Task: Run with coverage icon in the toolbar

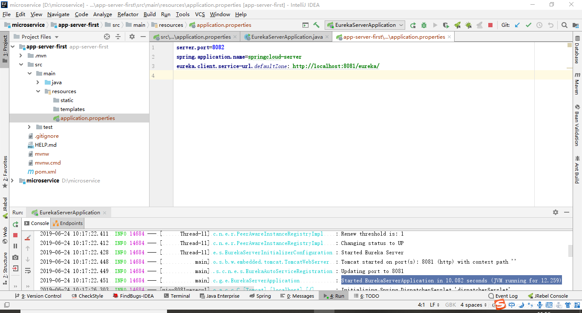Action: click(446, 25)
